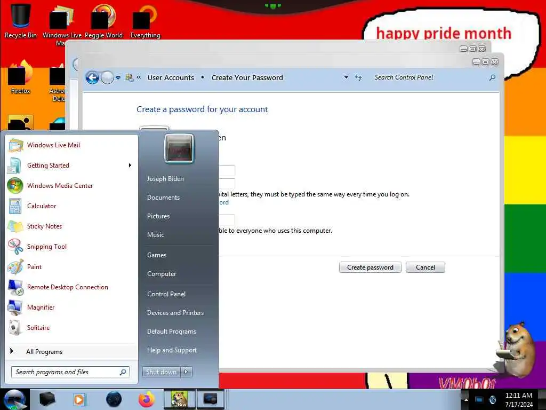
Task: Expand the Shut down options arrow
Action: [x=186, y=372]
